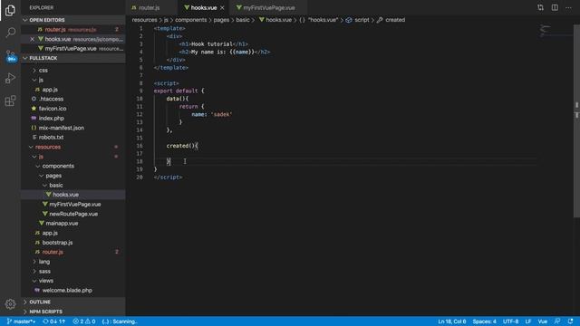This screenshot has width=580, height=326.
Task: Switch to the myFirstVuePage.vue tab
Action: click(x=269, y=7)
